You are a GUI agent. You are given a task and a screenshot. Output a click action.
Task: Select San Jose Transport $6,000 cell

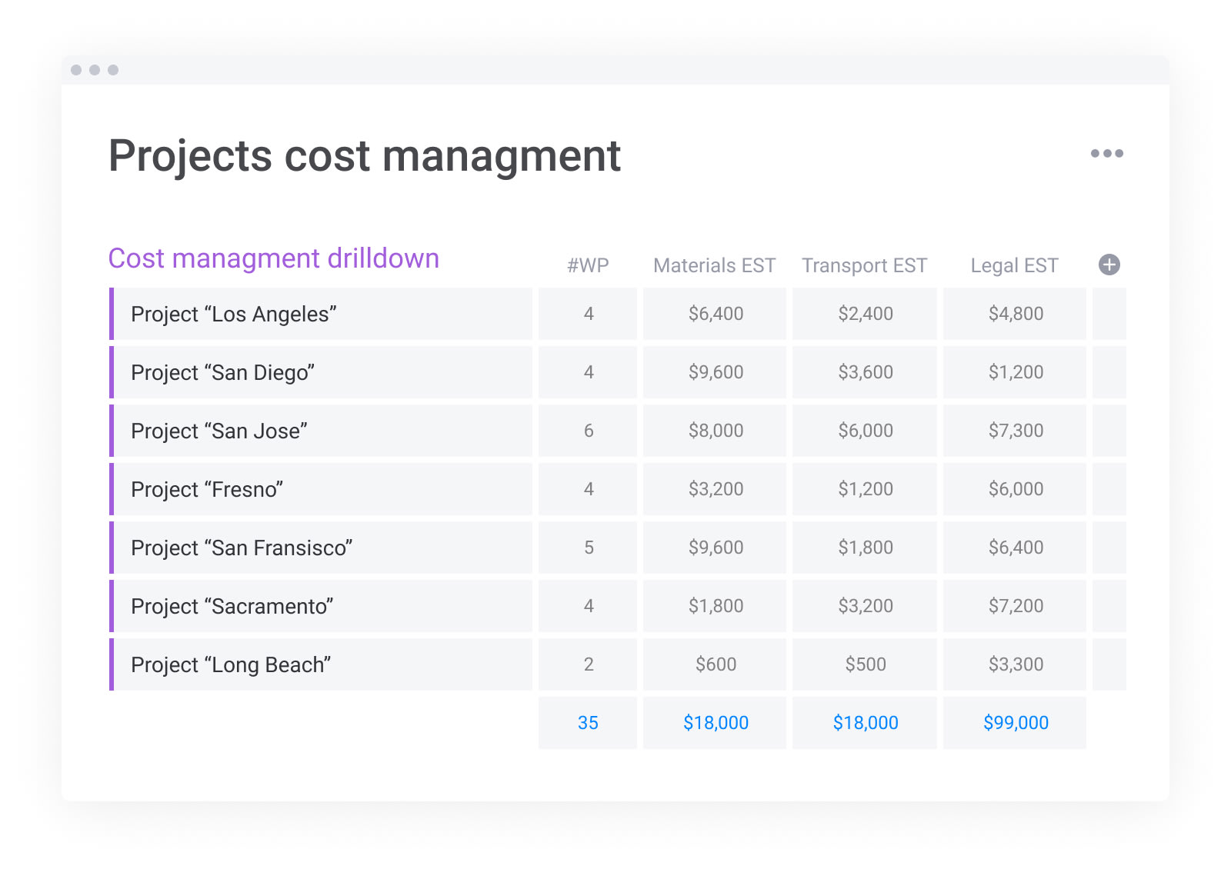[x=865, y=431]
